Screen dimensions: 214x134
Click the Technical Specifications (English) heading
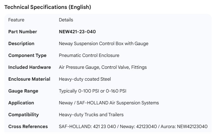(x=48, y=7)
